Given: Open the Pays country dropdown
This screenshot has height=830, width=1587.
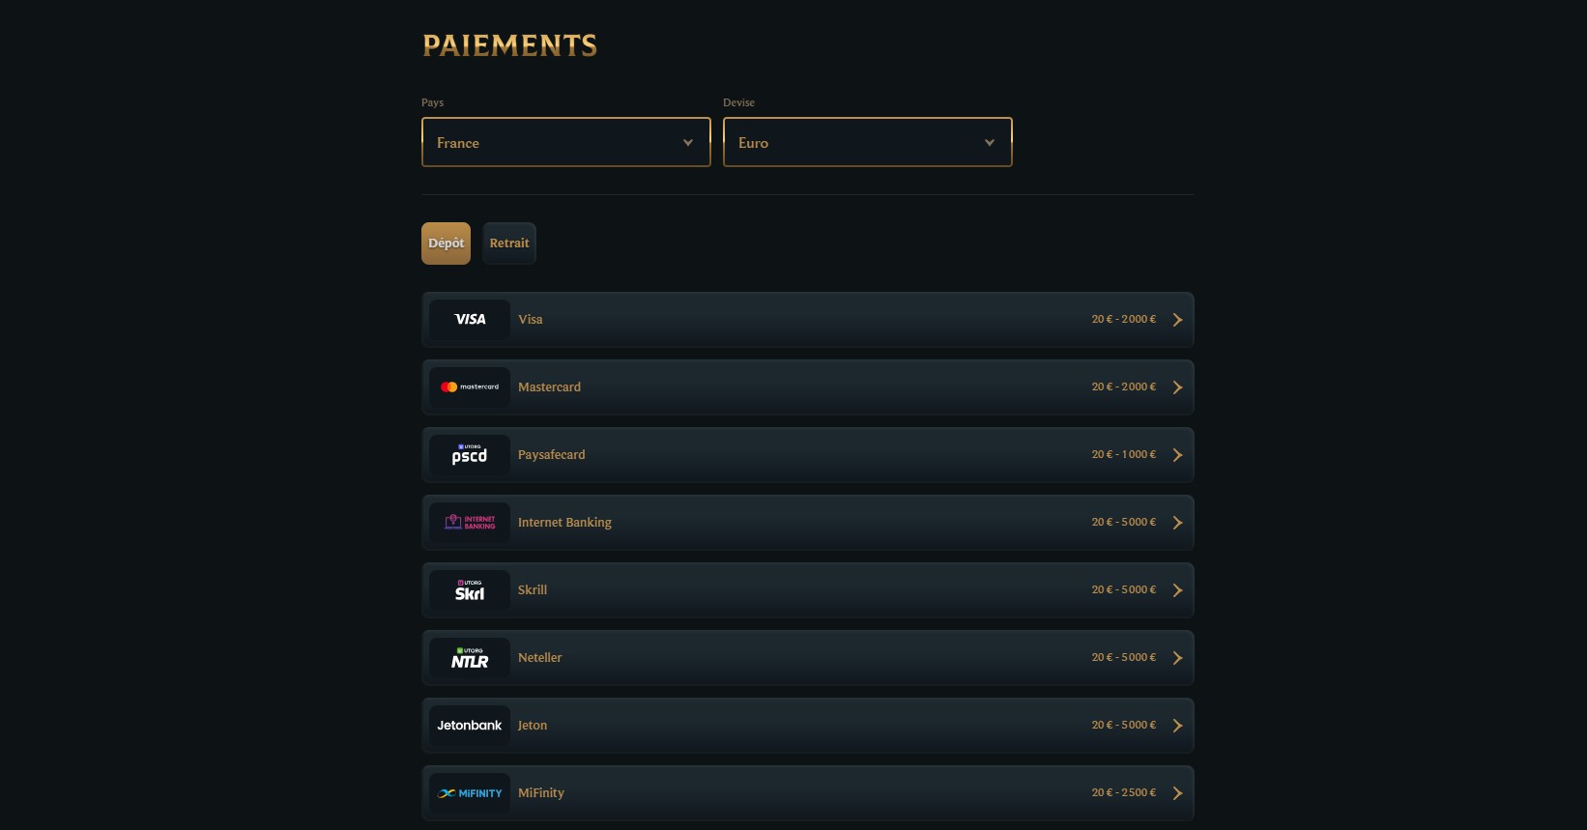Looking at the screenshot, I should tap(565, 143).
